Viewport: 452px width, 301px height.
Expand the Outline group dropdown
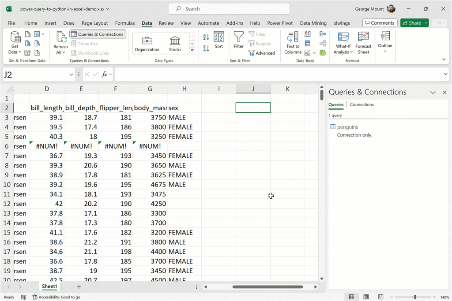[x=385, y=52]
